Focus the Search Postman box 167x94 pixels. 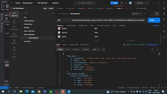tap(85, 3)
